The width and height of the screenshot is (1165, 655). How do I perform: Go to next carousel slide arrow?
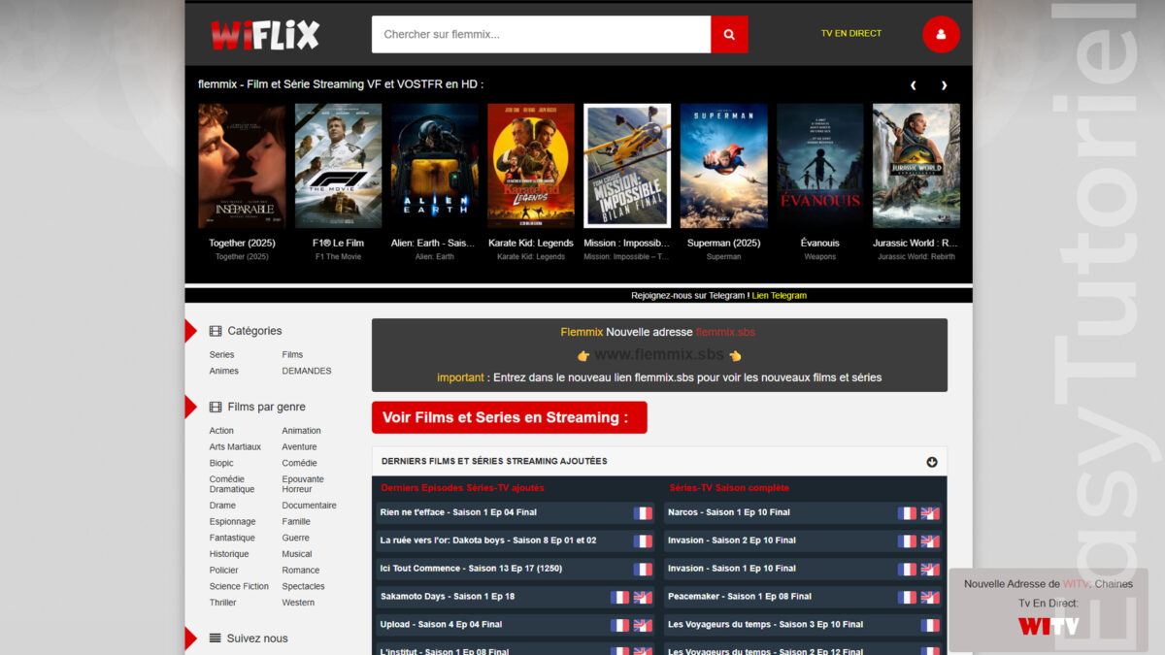click(x=944, y=85)
